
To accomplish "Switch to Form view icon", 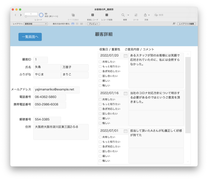I will (x=73, y=24).
